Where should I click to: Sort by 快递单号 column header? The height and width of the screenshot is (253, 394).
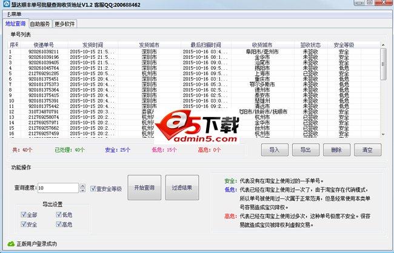coord(44,45)
